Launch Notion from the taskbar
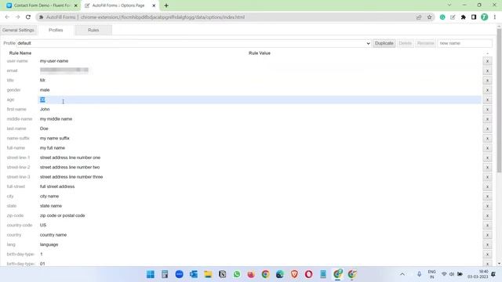 [x=222, y=274]
